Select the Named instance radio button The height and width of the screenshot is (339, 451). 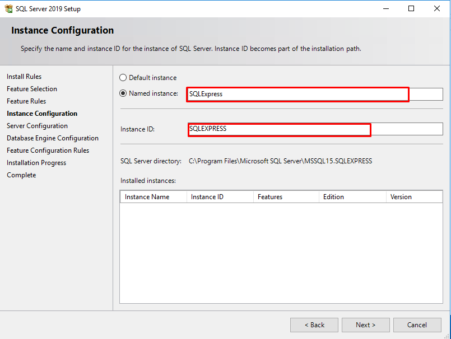(x=123, y=93)
